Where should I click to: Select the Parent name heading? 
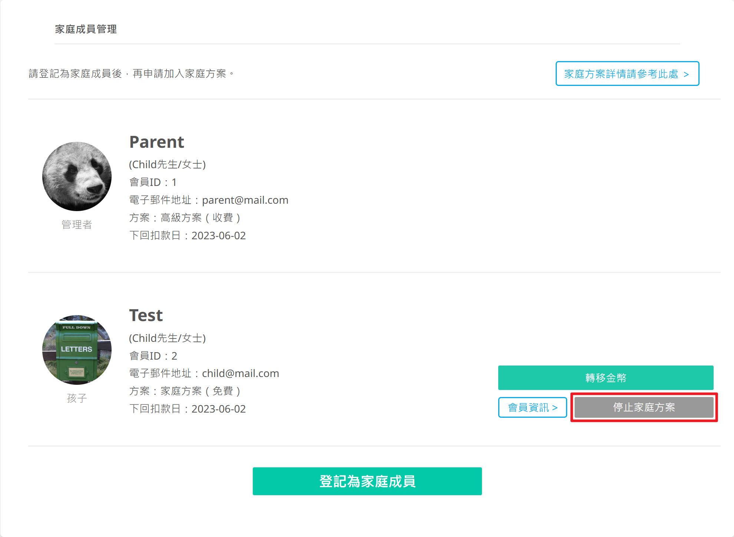(156, 142)
